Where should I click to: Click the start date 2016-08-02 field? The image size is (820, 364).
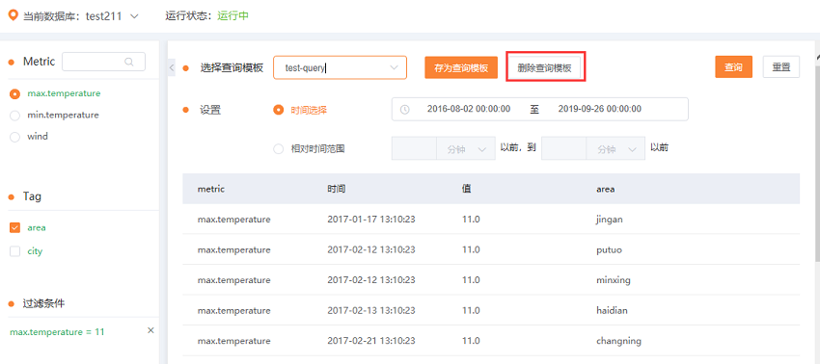click(x=469, y=109)
